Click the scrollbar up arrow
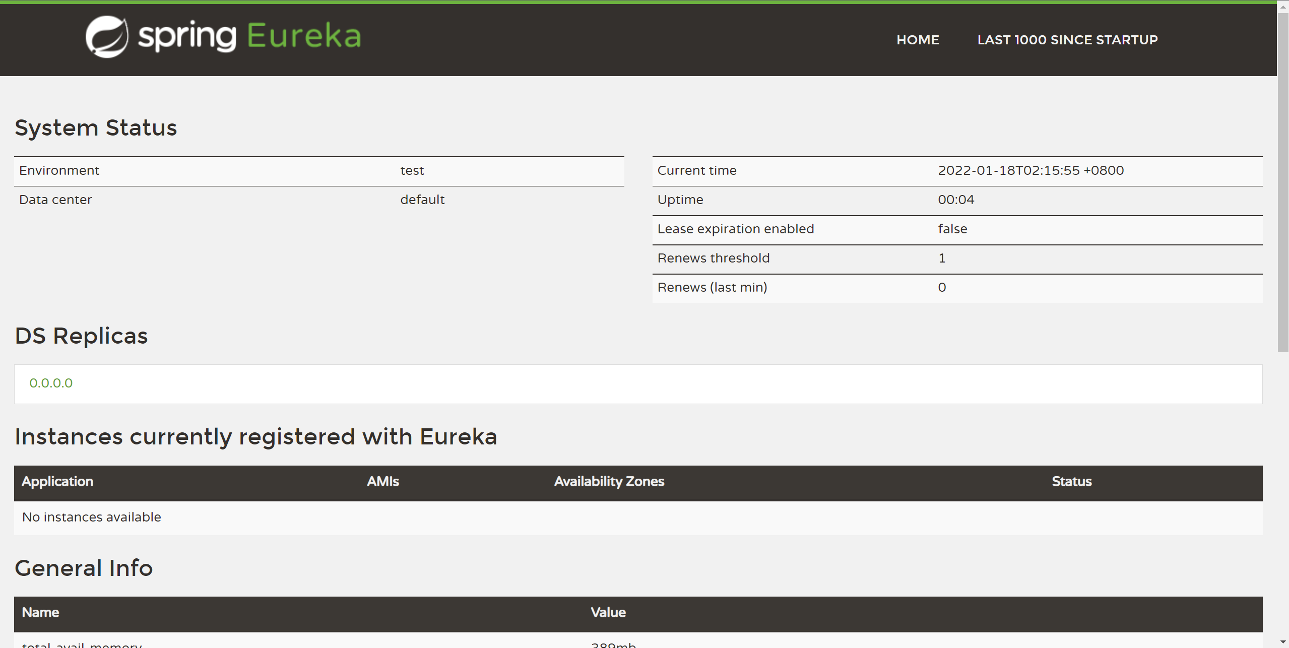 1283,7
